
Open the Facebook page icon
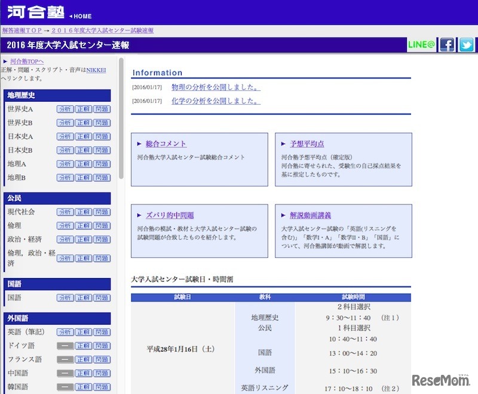pos(446,45)
